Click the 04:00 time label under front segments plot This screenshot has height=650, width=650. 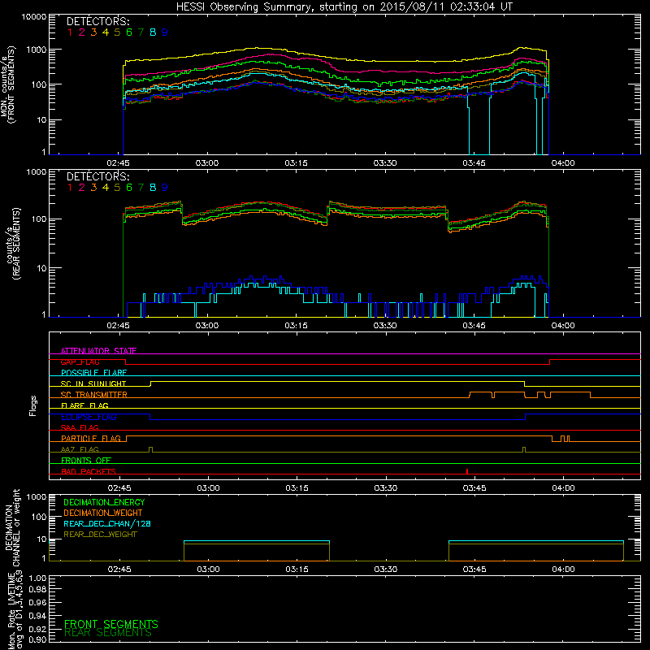point(563,163)
